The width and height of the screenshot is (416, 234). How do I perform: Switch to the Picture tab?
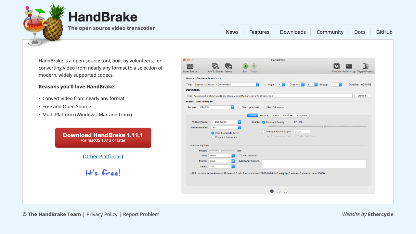click(264, 115)
